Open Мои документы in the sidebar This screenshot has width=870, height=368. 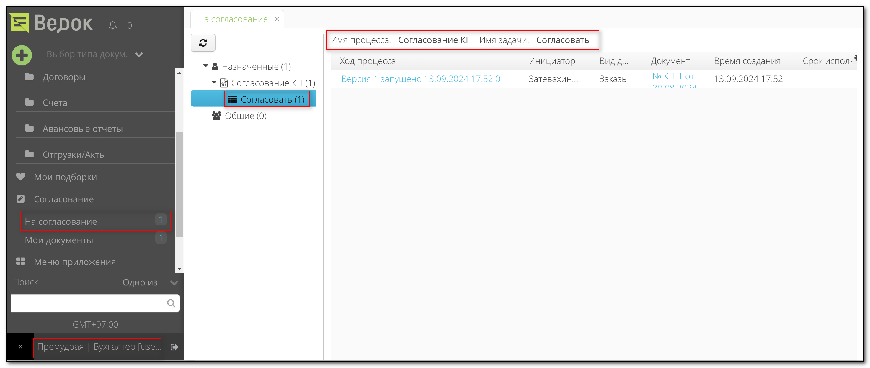tap(59, 240)
